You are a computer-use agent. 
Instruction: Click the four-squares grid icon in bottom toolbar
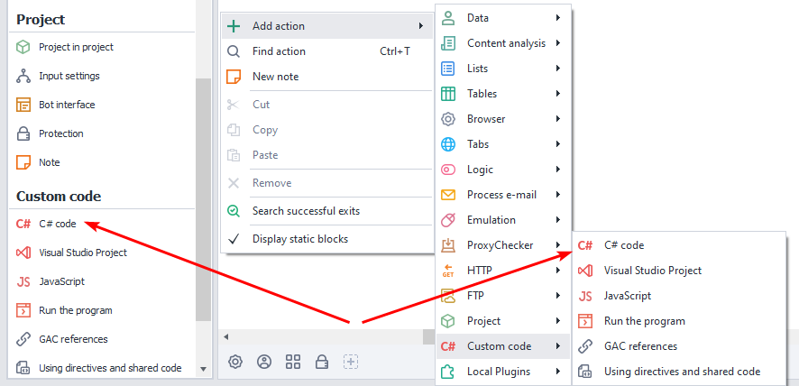click(x=293, y=362)
